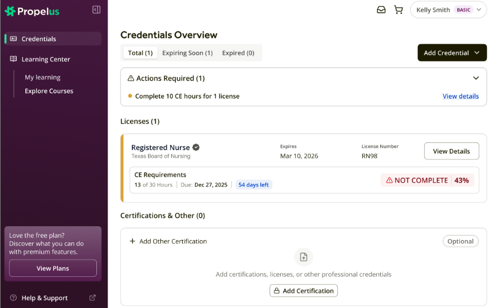
Task: Click the Propelus logo
Action: pyautogui.click(x=32, y=11)
